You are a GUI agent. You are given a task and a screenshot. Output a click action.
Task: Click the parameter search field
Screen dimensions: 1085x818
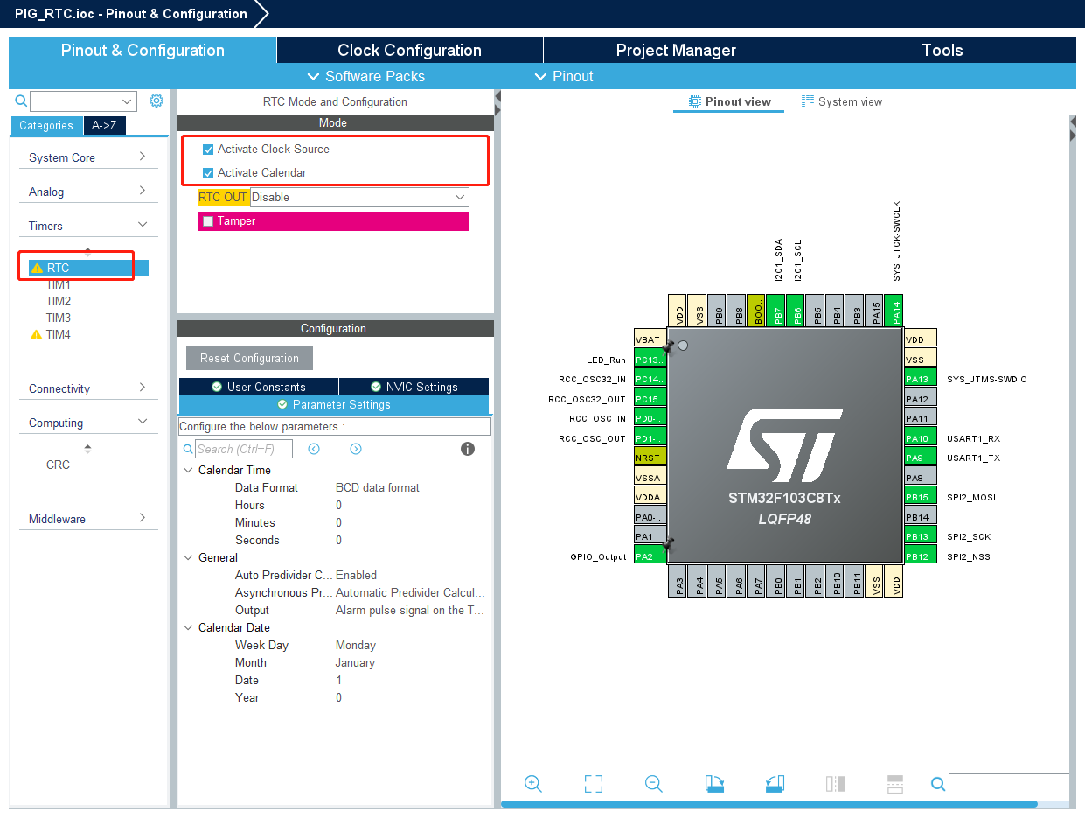[244, 449]
